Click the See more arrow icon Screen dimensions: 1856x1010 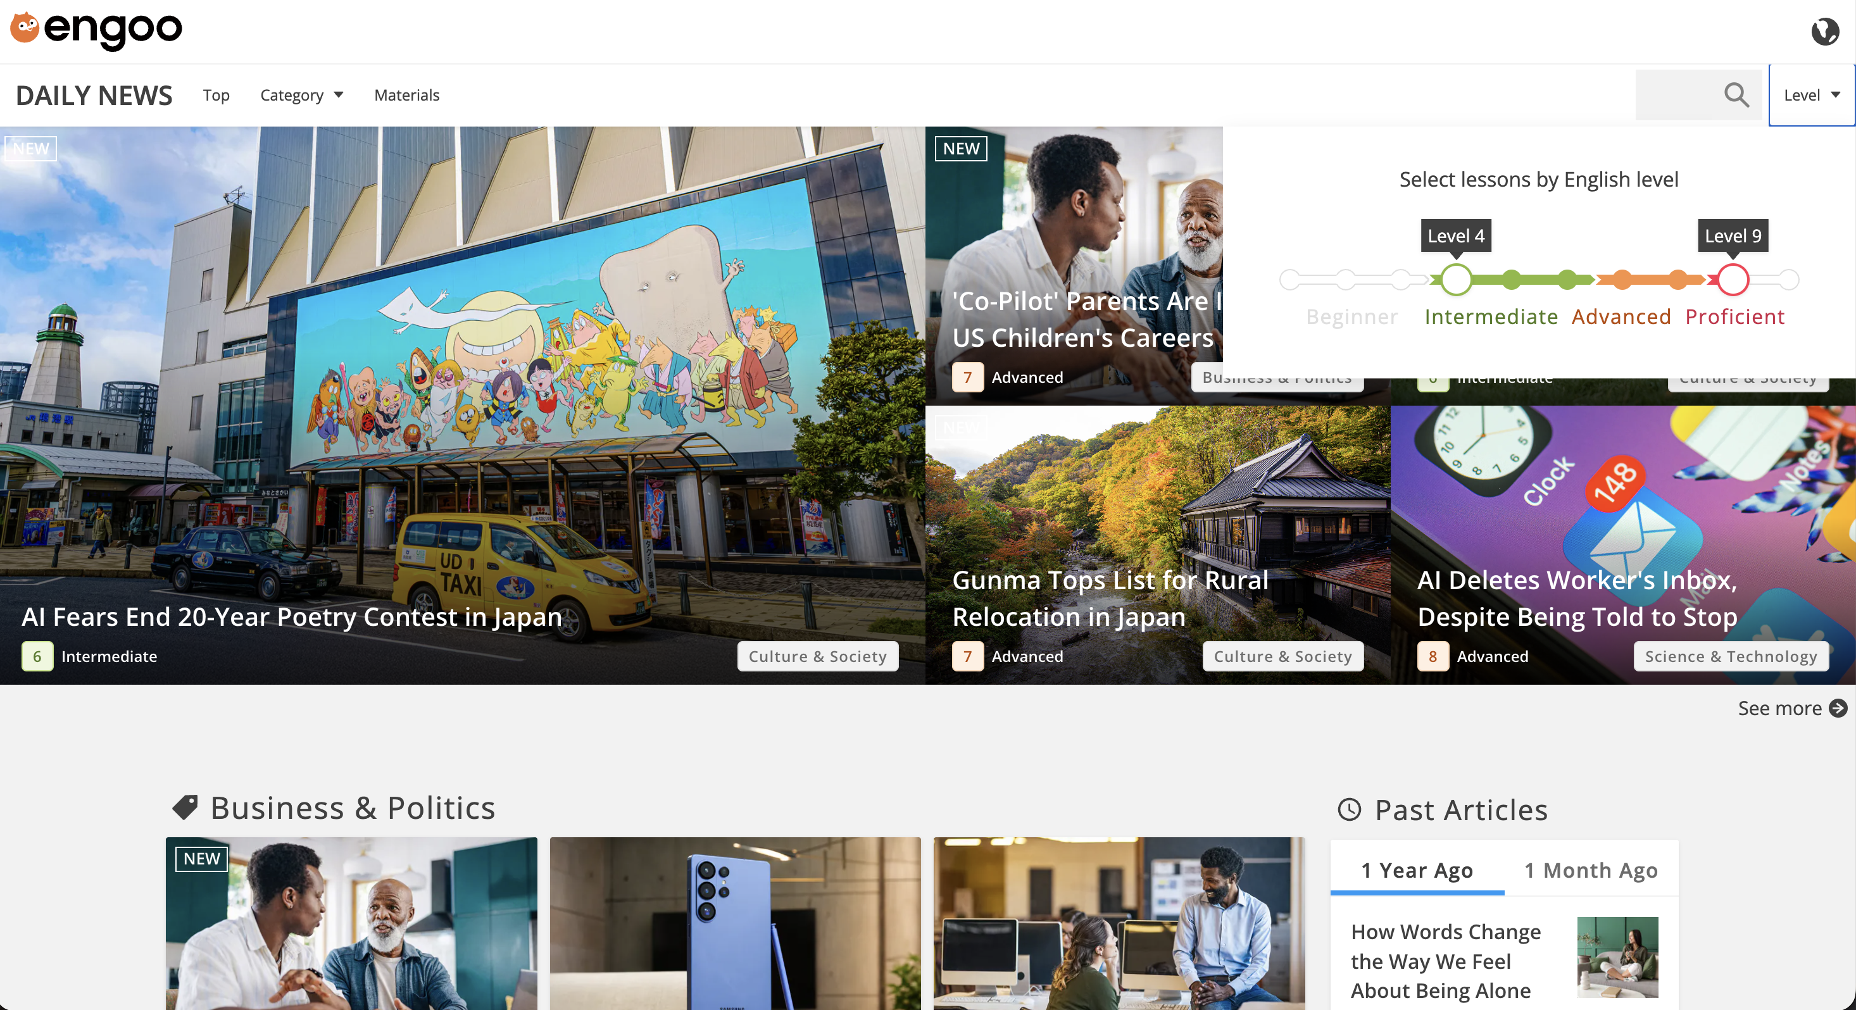(1838, 708)
